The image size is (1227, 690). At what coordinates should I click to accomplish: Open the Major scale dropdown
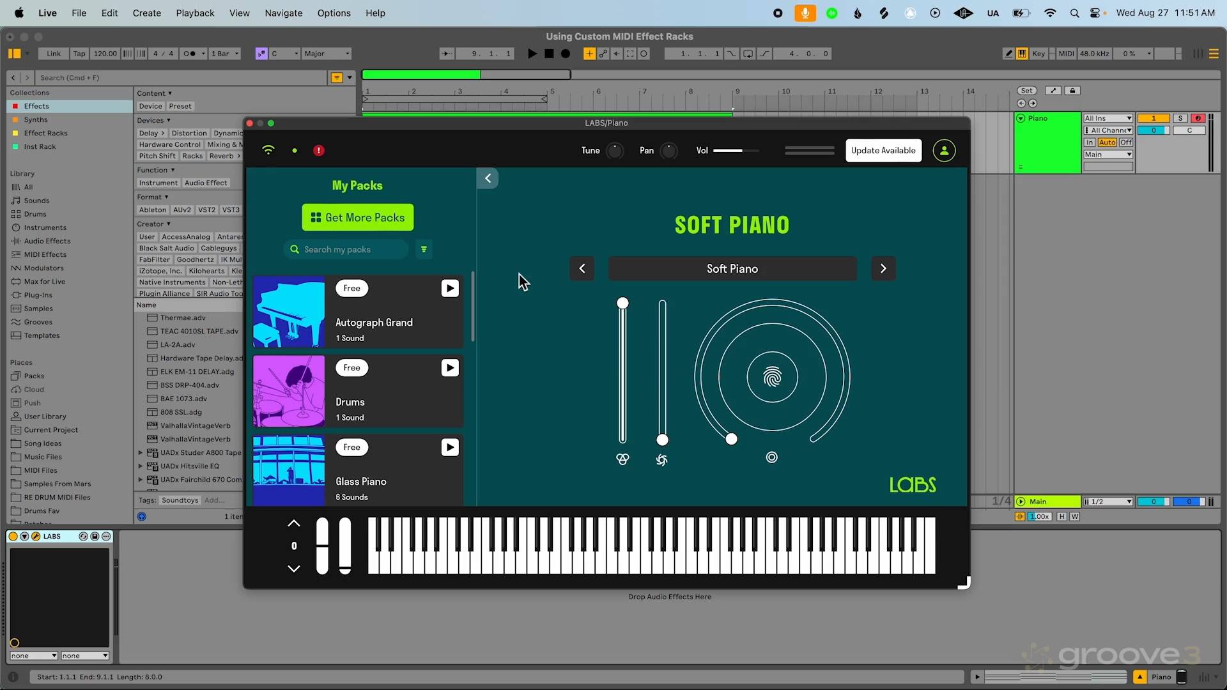pyautogui.click(x=327, y=54)
